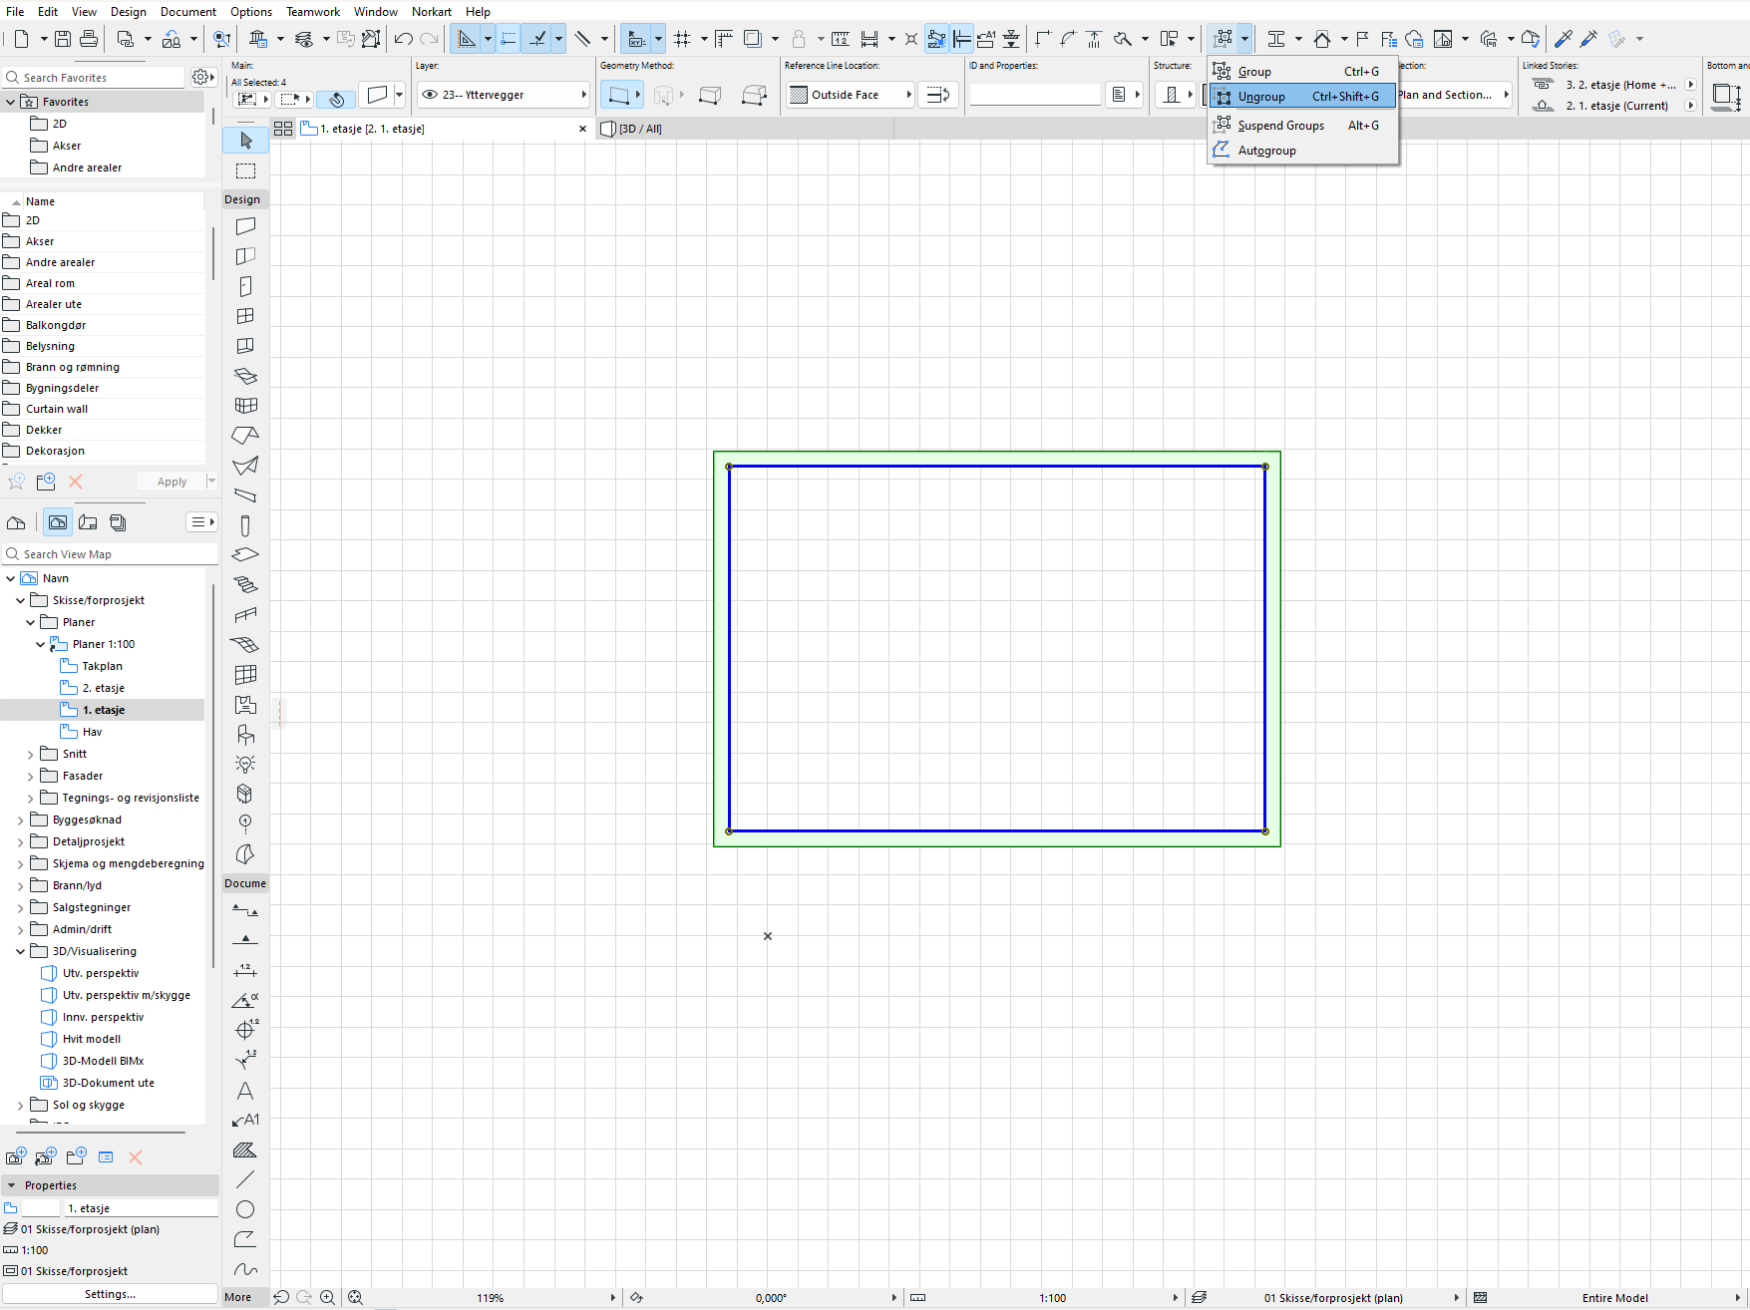Pick the Text tool in the toolbox

click(245, 1091)
